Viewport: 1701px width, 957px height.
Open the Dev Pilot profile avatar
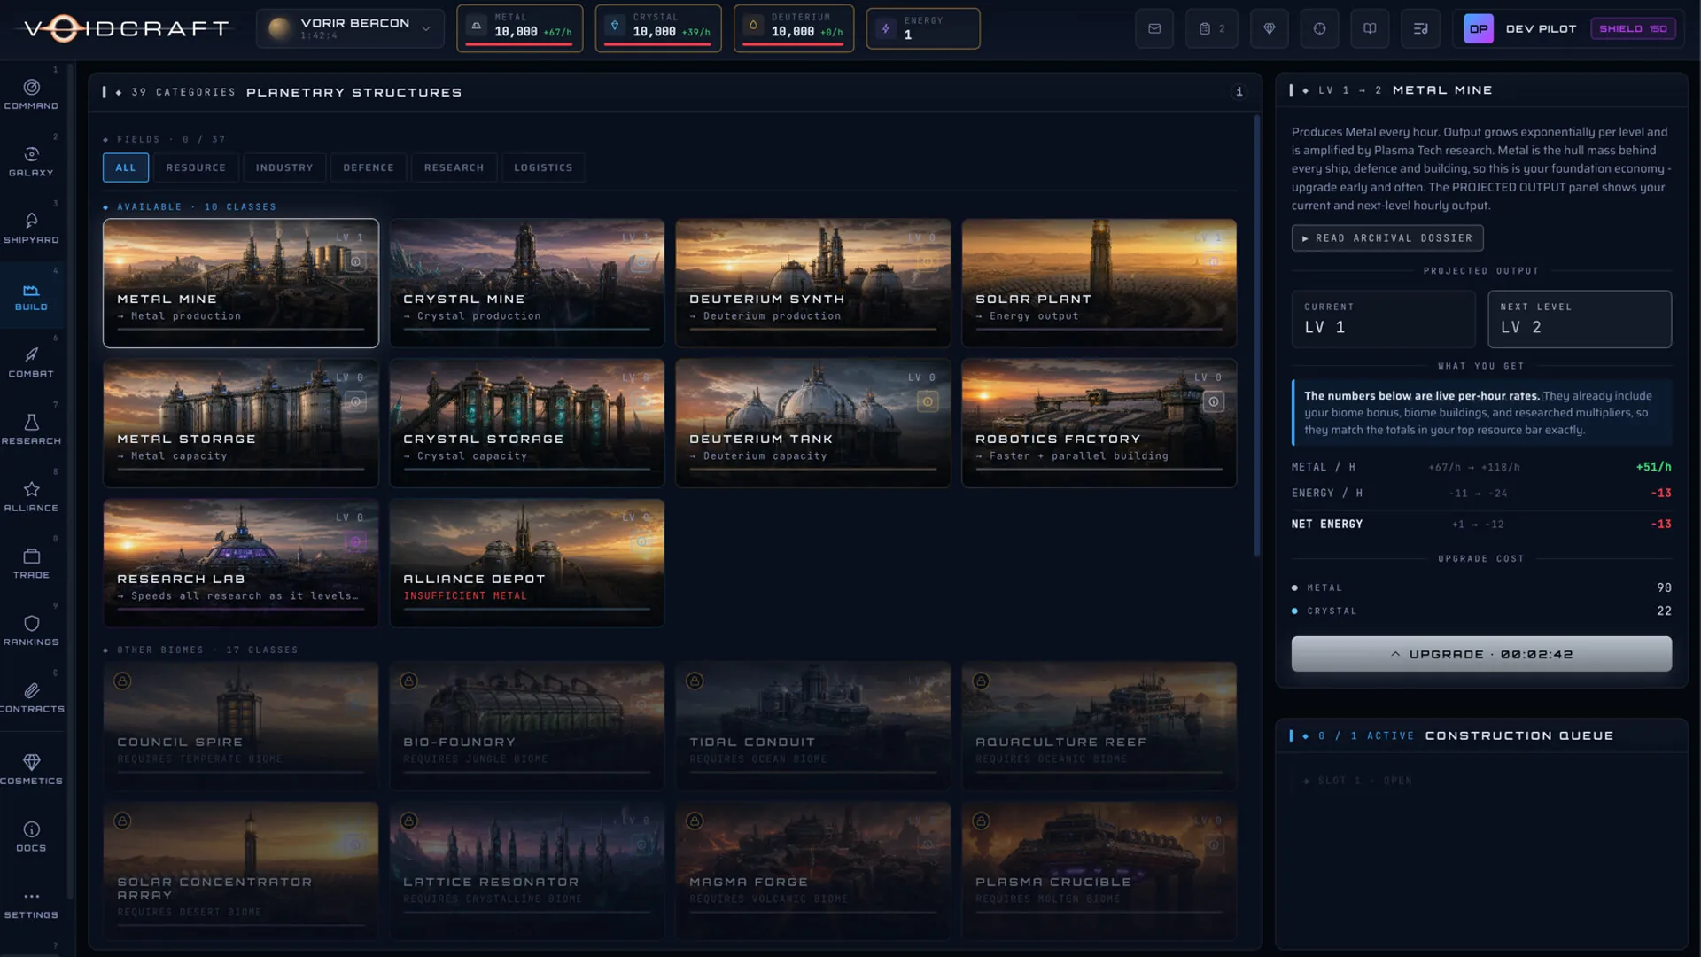[1479, 28]
